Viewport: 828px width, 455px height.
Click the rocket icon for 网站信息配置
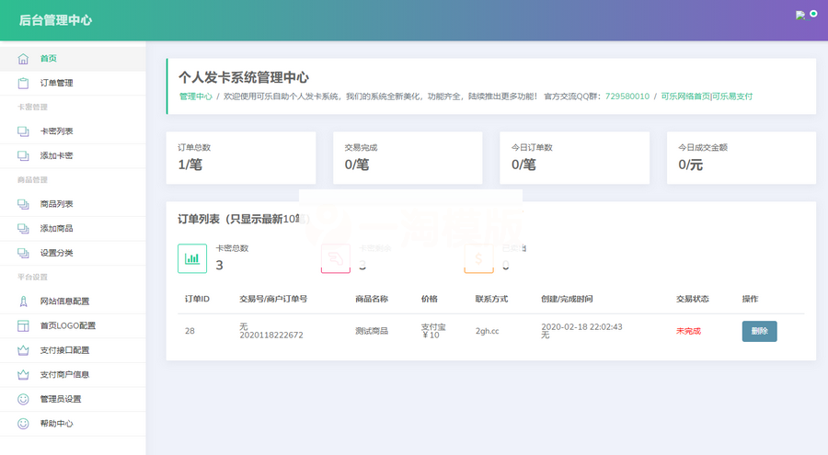tap(23, 301)
